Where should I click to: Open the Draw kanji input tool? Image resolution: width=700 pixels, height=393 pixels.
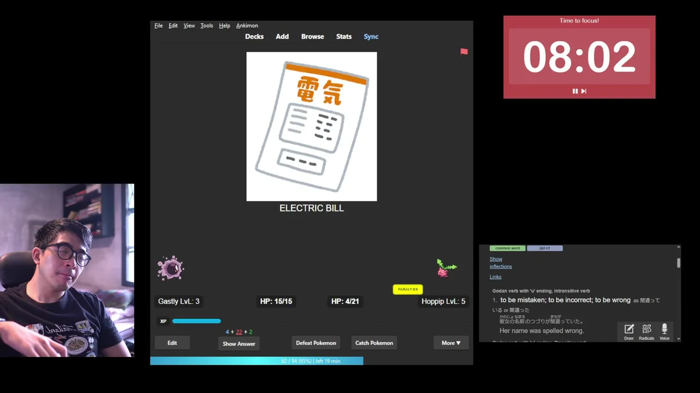[x=629, y=331]
